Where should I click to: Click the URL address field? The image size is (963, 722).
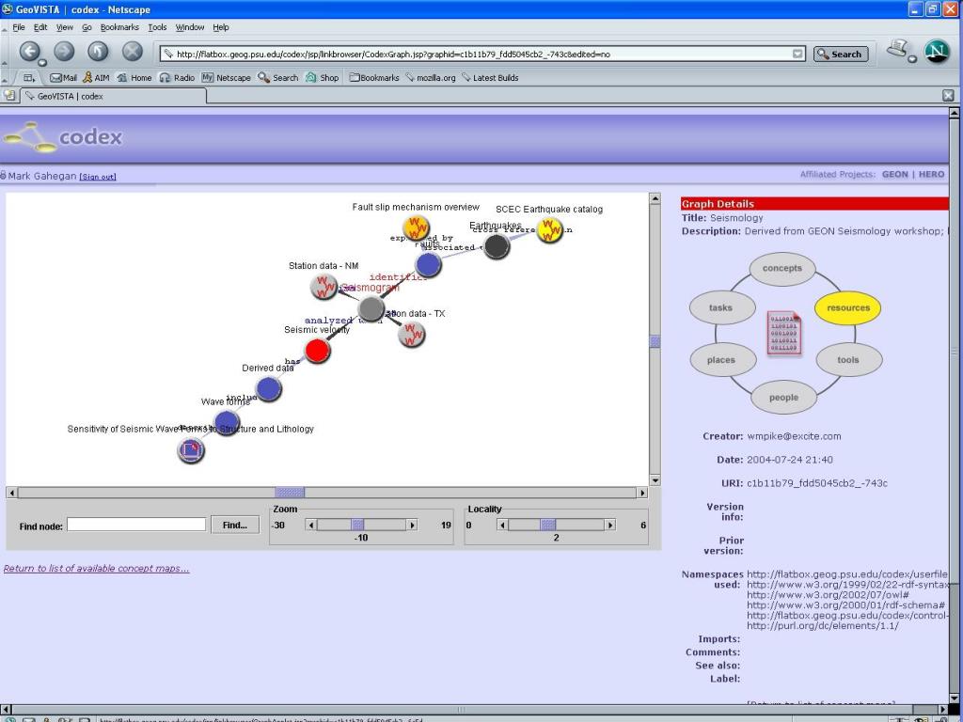[477, 54]
